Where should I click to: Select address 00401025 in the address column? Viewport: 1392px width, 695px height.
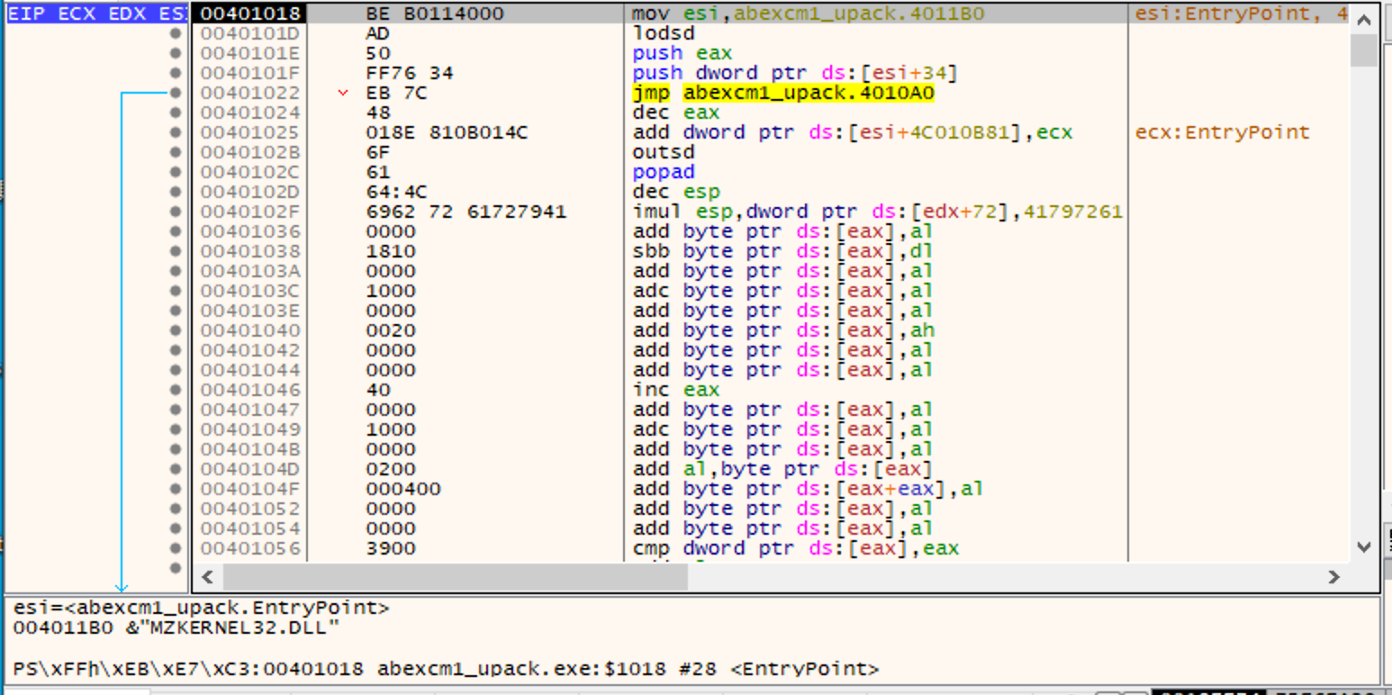250,132
